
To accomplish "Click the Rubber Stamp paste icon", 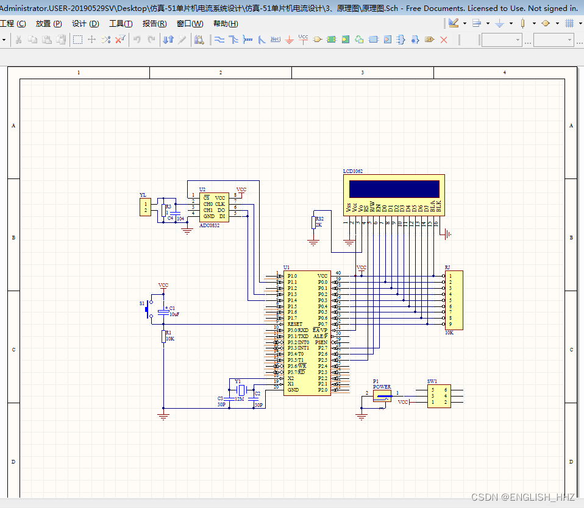I will click(x=61, y=40).
